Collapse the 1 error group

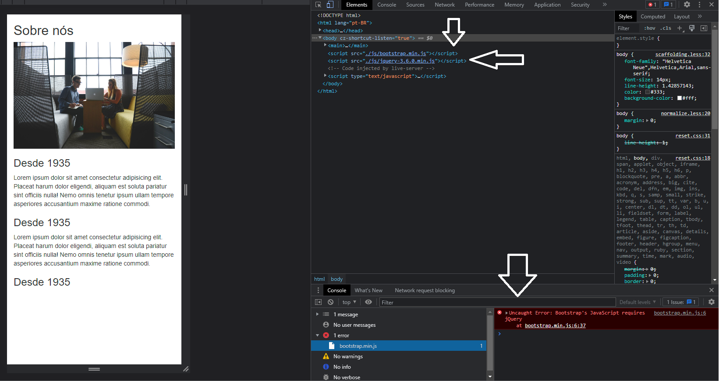[x=317, y=336]
